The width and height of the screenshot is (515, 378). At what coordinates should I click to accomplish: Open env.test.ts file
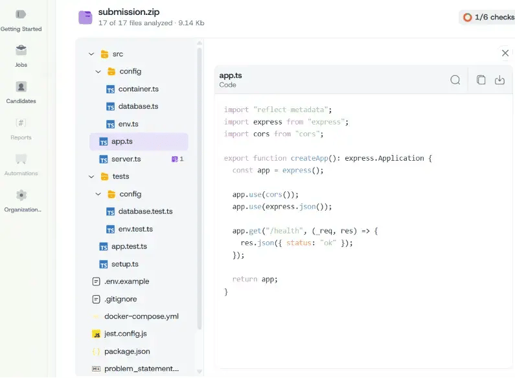point(135,229)
